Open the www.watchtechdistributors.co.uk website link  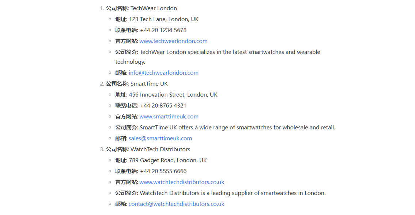[182, 182]
